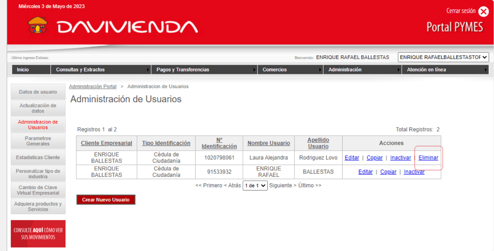Click the Davivienda house logo icon

38,25
